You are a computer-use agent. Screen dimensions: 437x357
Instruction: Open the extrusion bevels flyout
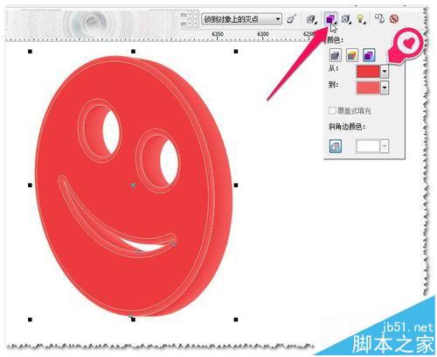346,19
